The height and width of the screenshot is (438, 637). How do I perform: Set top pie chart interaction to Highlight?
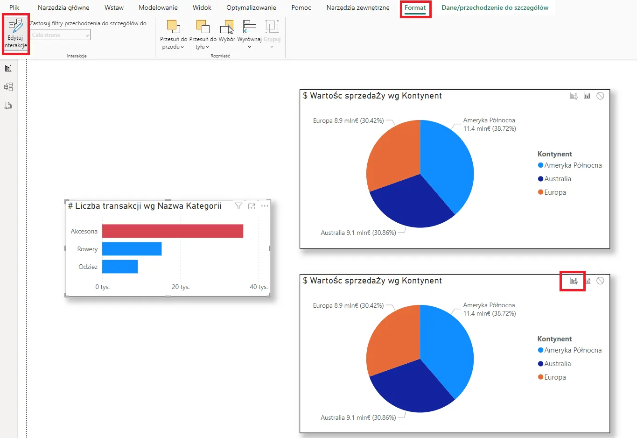pos(587,96)
